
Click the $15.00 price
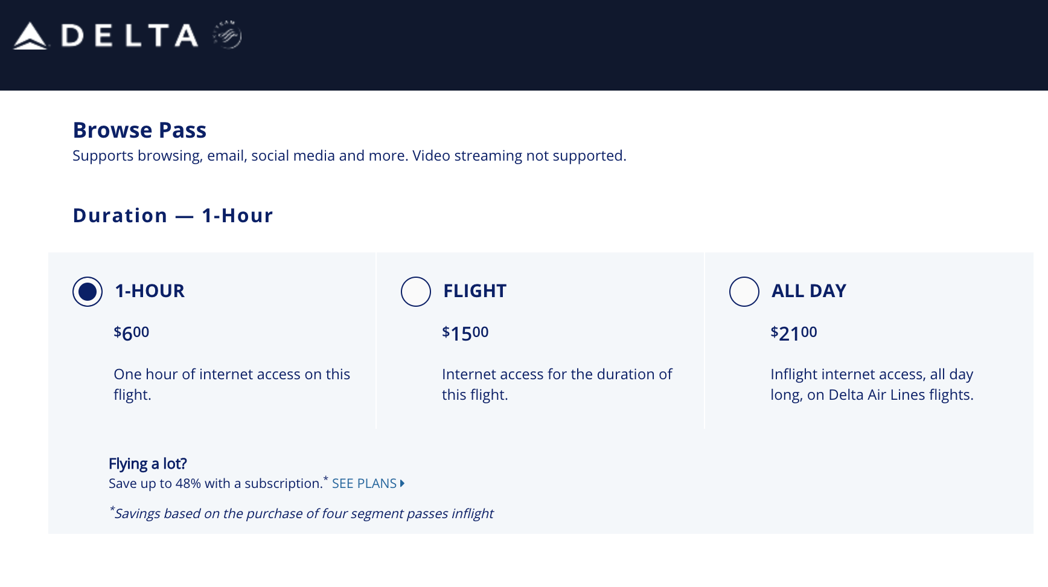[x=465, y=333]
